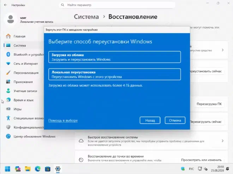
Task: Click the Специальные возможности accessibility icon
Action: [8, 118]
